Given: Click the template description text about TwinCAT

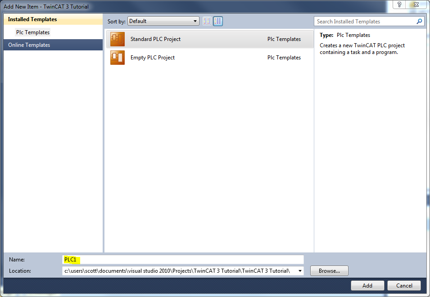Looking at the screenshot, I should pos(362,49).
